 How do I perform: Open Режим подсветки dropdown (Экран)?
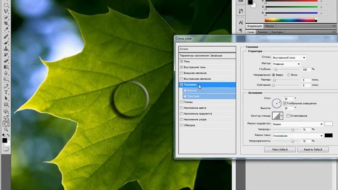pos(297,124)
